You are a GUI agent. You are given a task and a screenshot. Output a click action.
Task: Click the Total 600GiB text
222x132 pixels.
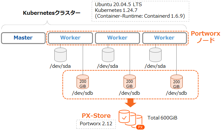click(x=162, y=118)
